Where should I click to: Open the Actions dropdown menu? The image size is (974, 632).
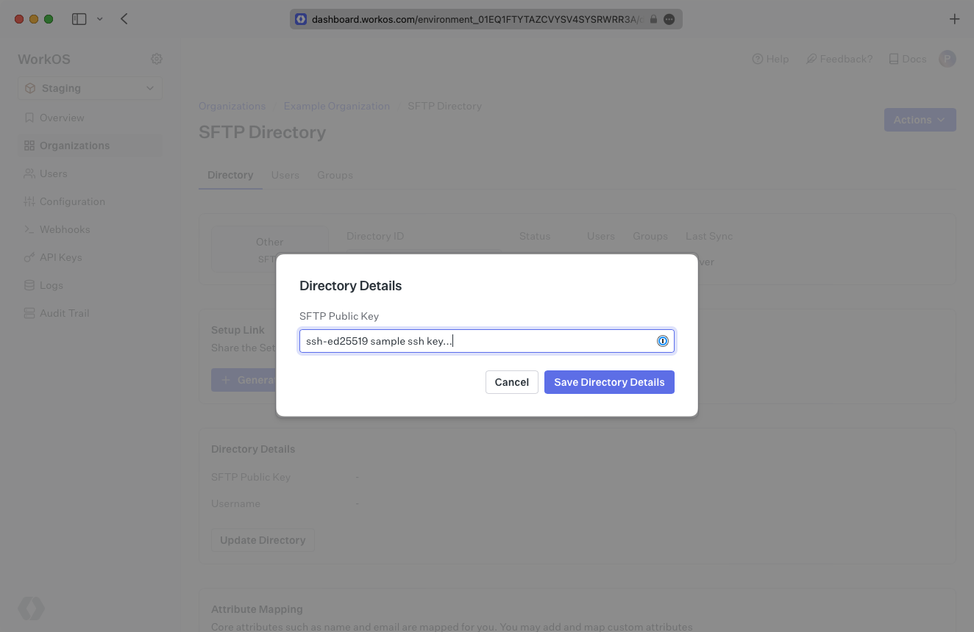coord(920,120)
